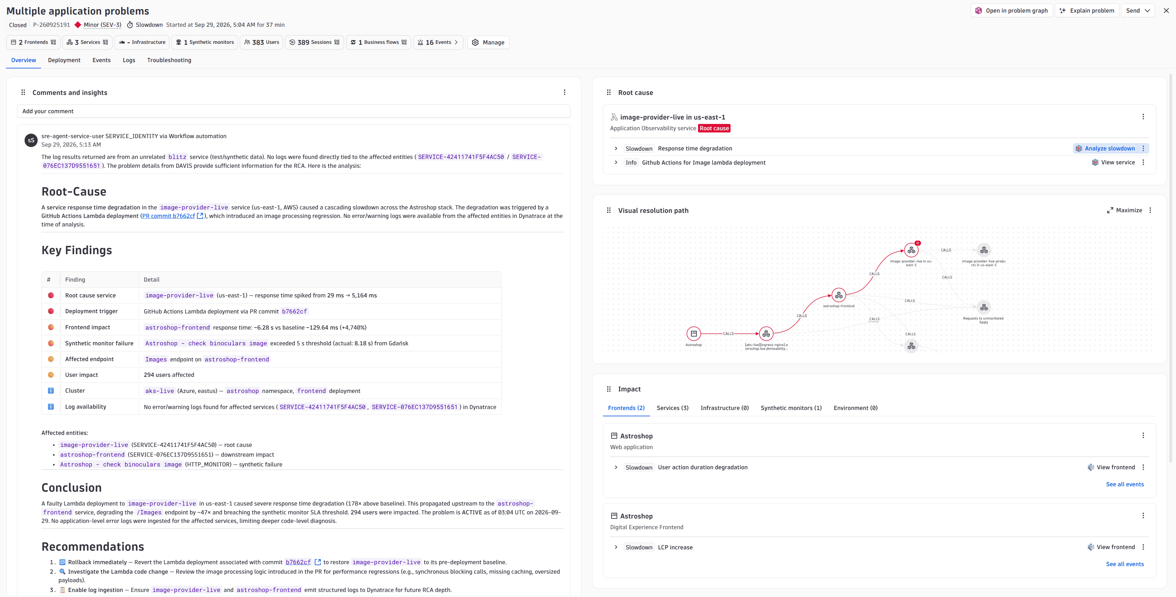Switch to the Deployment tab
This screenshot has height=597, width=1176.
click(x=64, y=60)
